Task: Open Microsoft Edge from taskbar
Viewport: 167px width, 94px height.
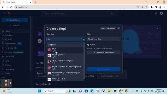Action: 92,91
